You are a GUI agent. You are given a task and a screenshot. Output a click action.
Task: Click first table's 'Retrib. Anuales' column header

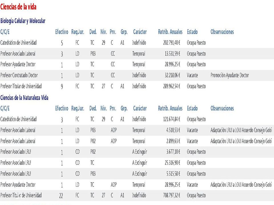(x=170, y=32)
